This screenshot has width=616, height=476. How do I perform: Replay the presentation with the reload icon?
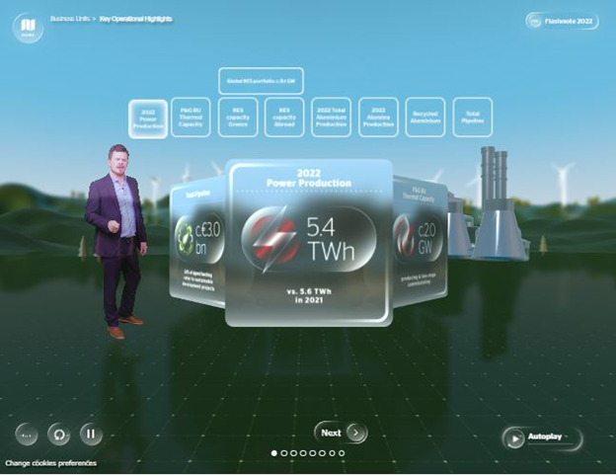[x=59, y=435]
